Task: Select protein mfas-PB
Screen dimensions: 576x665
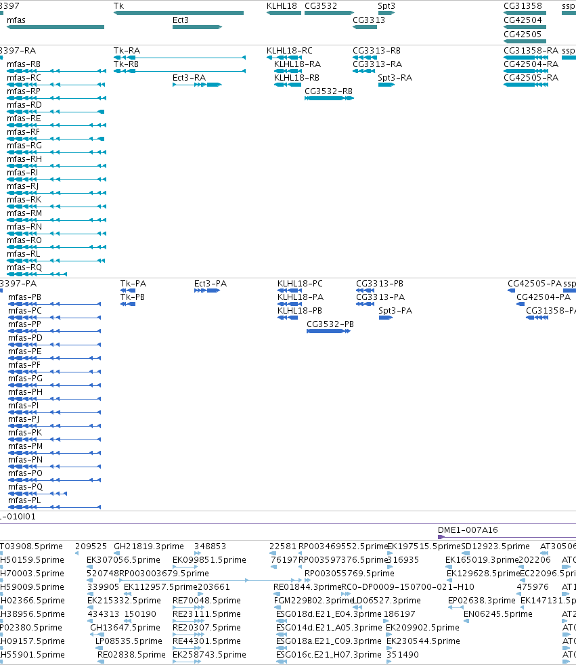Action: click(x=55, y=304)
